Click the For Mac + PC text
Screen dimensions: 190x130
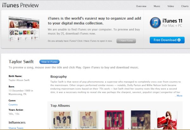[172, 25]
